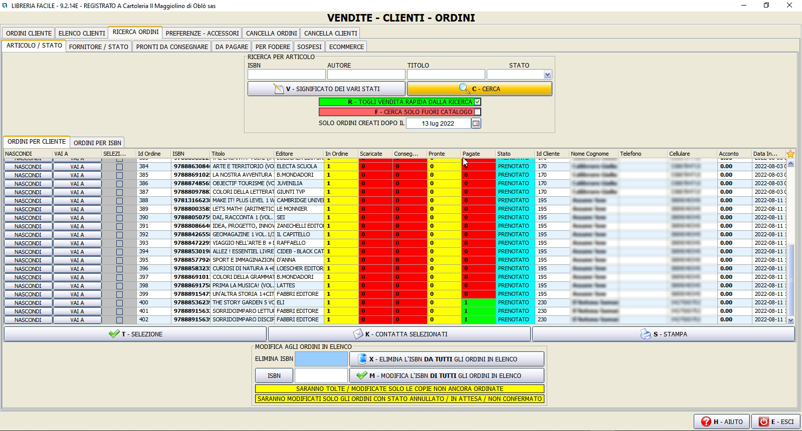This screenshot has width=802, height=431.
Task: Select the FORNITORE / STATO subtab
Action: pos(99,47)
